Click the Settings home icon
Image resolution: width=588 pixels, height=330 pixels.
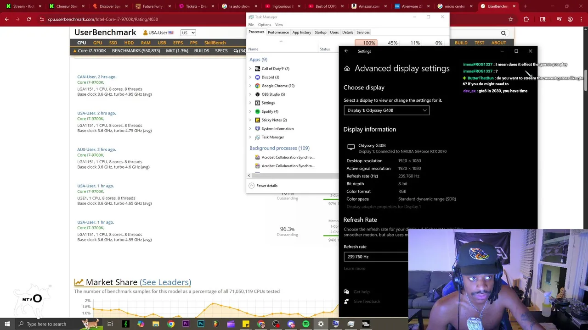click(347, 68)
